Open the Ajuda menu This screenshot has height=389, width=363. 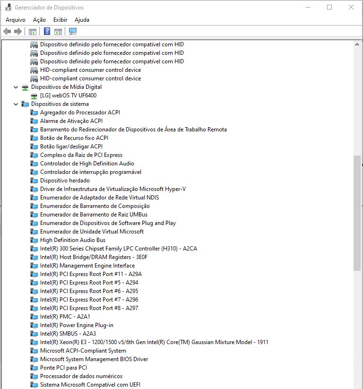pos(82,20)
